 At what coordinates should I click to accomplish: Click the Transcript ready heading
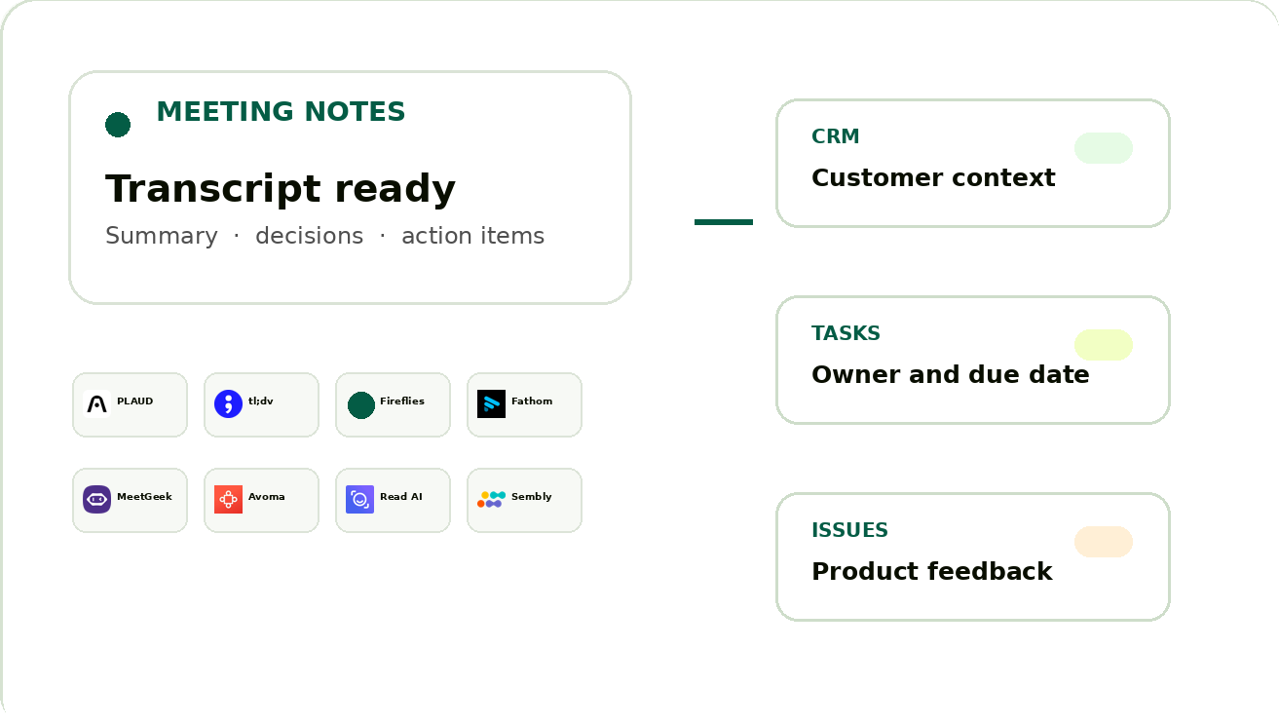(281, 189)
